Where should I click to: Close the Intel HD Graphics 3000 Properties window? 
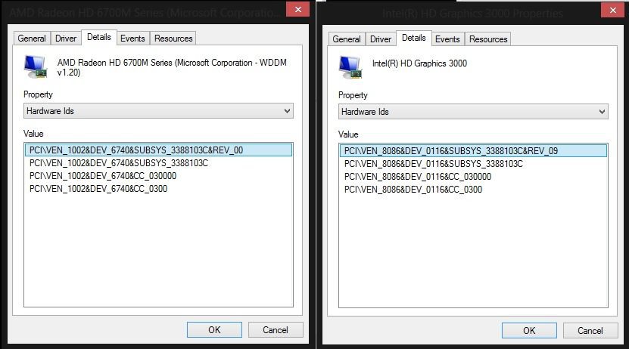[612, 11]
